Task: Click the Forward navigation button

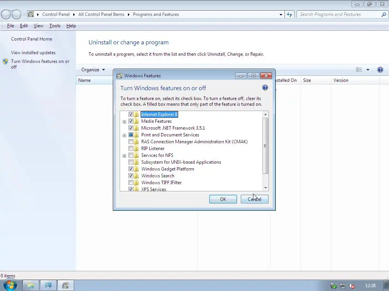Action: 16,14
